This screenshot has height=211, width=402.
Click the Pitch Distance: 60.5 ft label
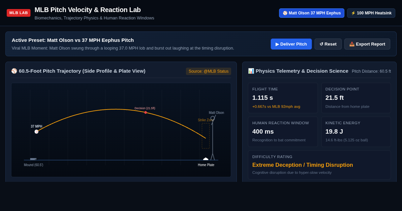click(x=371, y=71)
